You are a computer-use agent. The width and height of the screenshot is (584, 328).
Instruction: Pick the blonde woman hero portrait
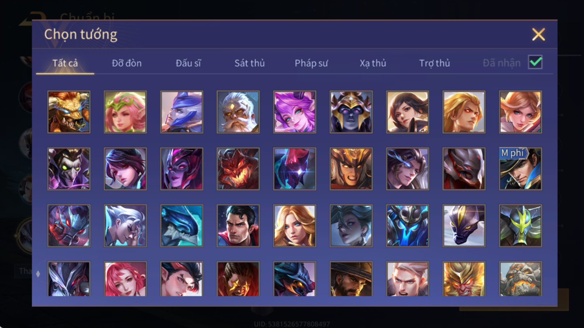coord(294,226)
